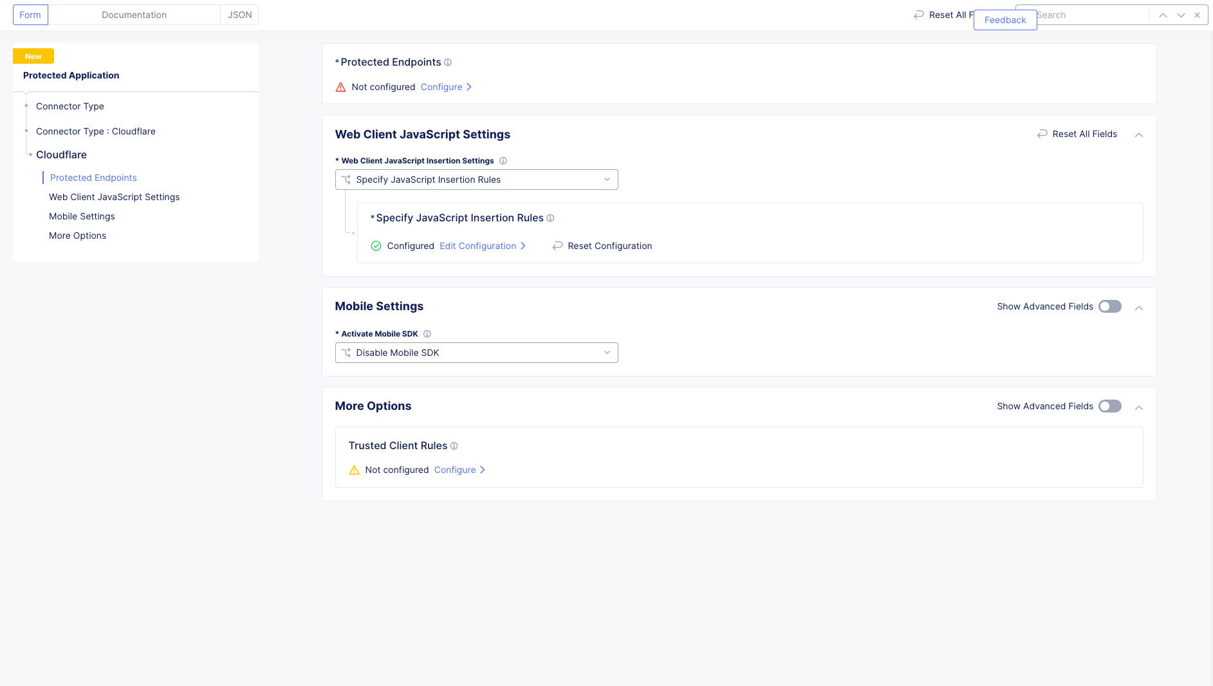Image resolution: width=1213 pixels, height=686 pixels.
Task: Collapse the Web Client JavaScript Settings section
Action: 1138,134
